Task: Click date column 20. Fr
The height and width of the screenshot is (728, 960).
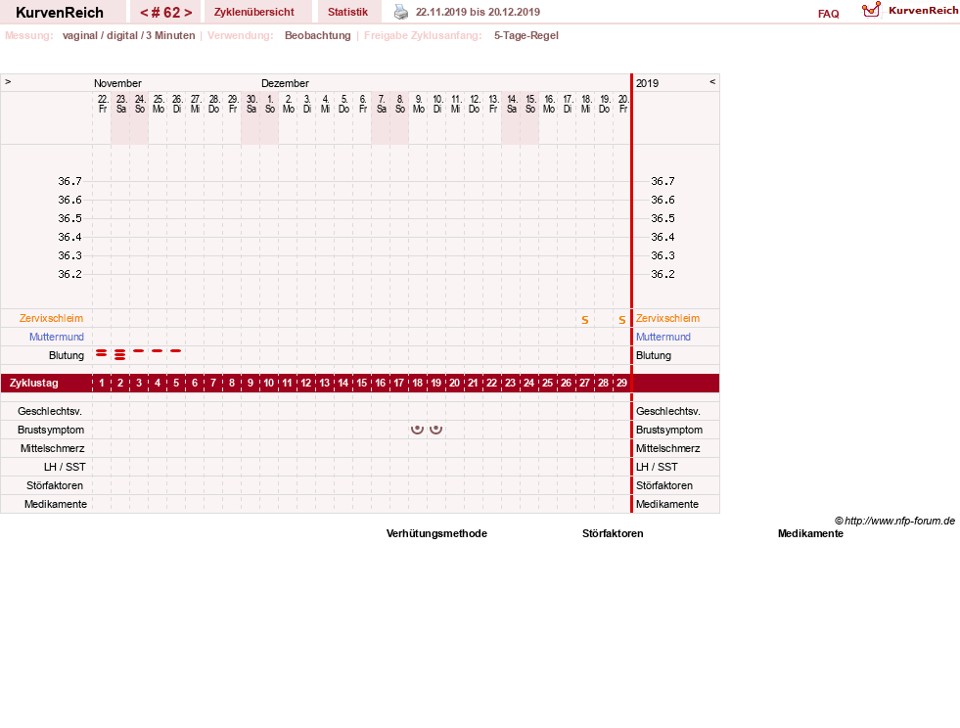Action: pyautogui.click(x=623, y=104)
